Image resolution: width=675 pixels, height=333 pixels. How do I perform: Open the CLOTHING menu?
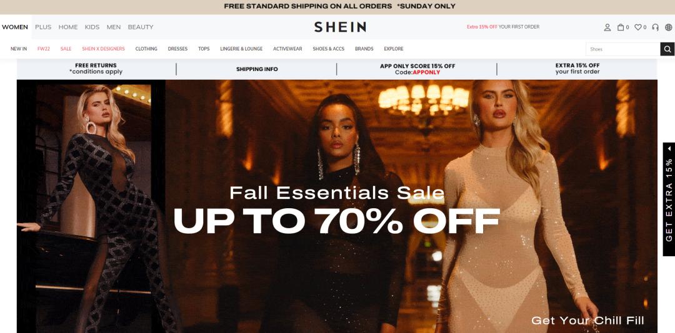pyautogui.click(x=146, y=49)
